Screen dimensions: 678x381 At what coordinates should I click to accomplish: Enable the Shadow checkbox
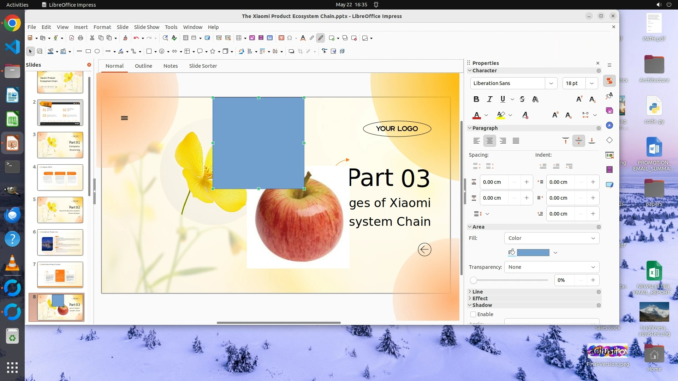(x=473, y=314)
